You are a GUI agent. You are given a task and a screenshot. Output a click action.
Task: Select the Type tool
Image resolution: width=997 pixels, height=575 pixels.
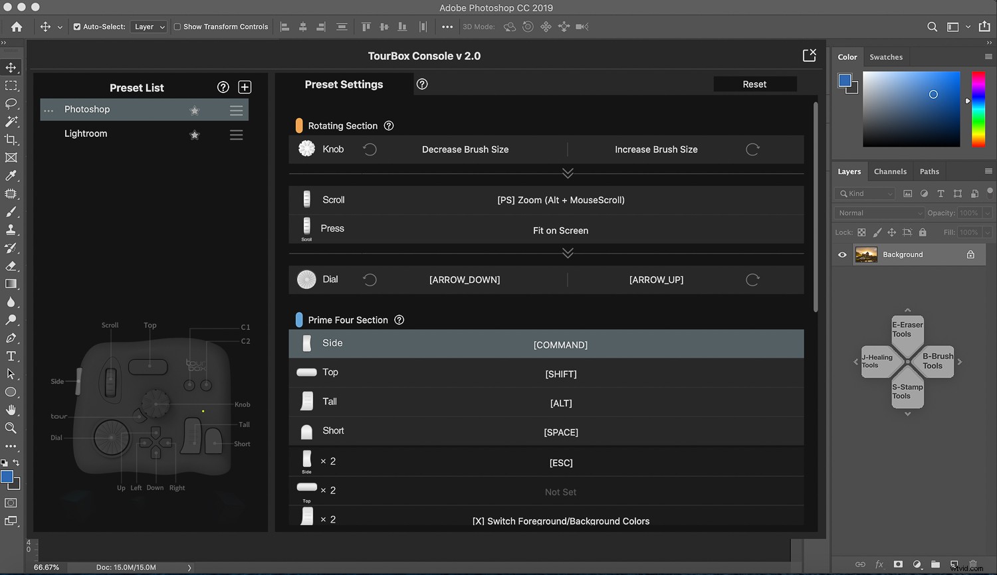pos(11,356)
